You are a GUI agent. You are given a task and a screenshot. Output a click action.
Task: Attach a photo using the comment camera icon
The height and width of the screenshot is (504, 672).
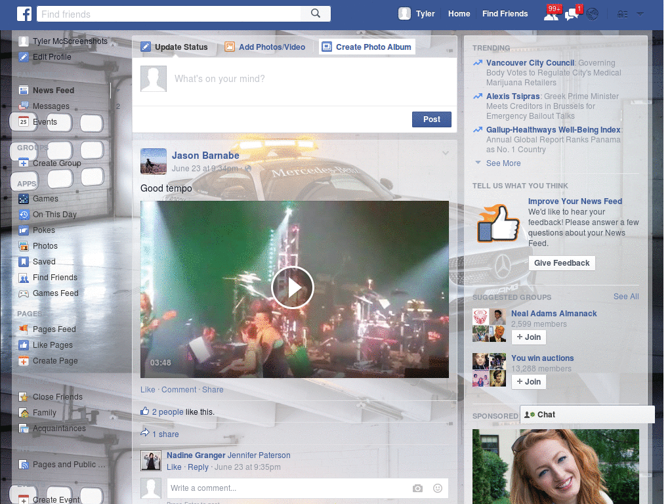coord(417,488)
